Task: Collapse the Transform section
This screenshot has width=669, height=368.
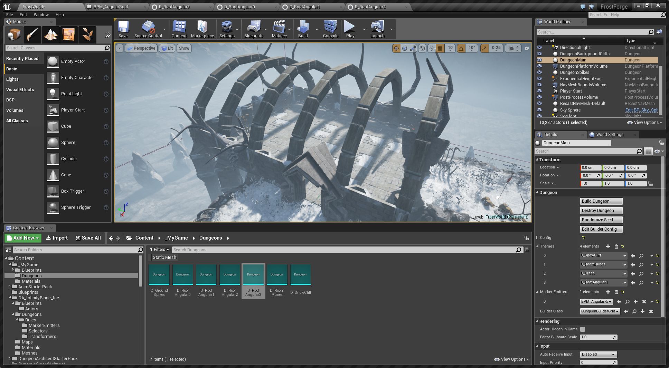Action: 537,160
